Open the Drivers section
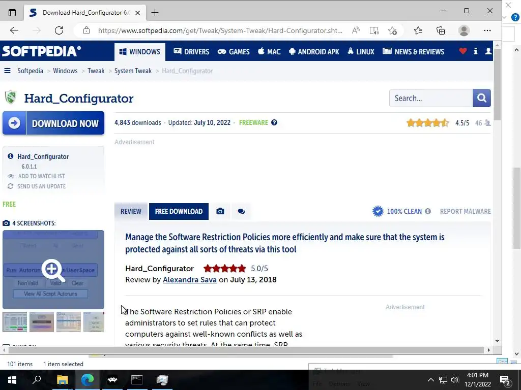This screenshot has width=521, height=390. pos(191,52)
